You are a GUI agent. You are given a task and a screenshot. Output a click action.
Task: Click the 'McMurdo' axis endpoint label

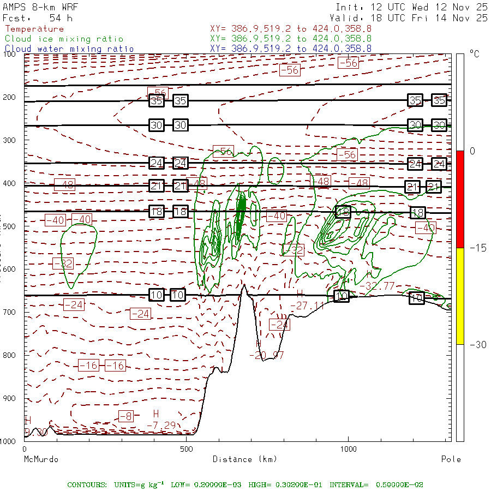(x=41, y=459)
